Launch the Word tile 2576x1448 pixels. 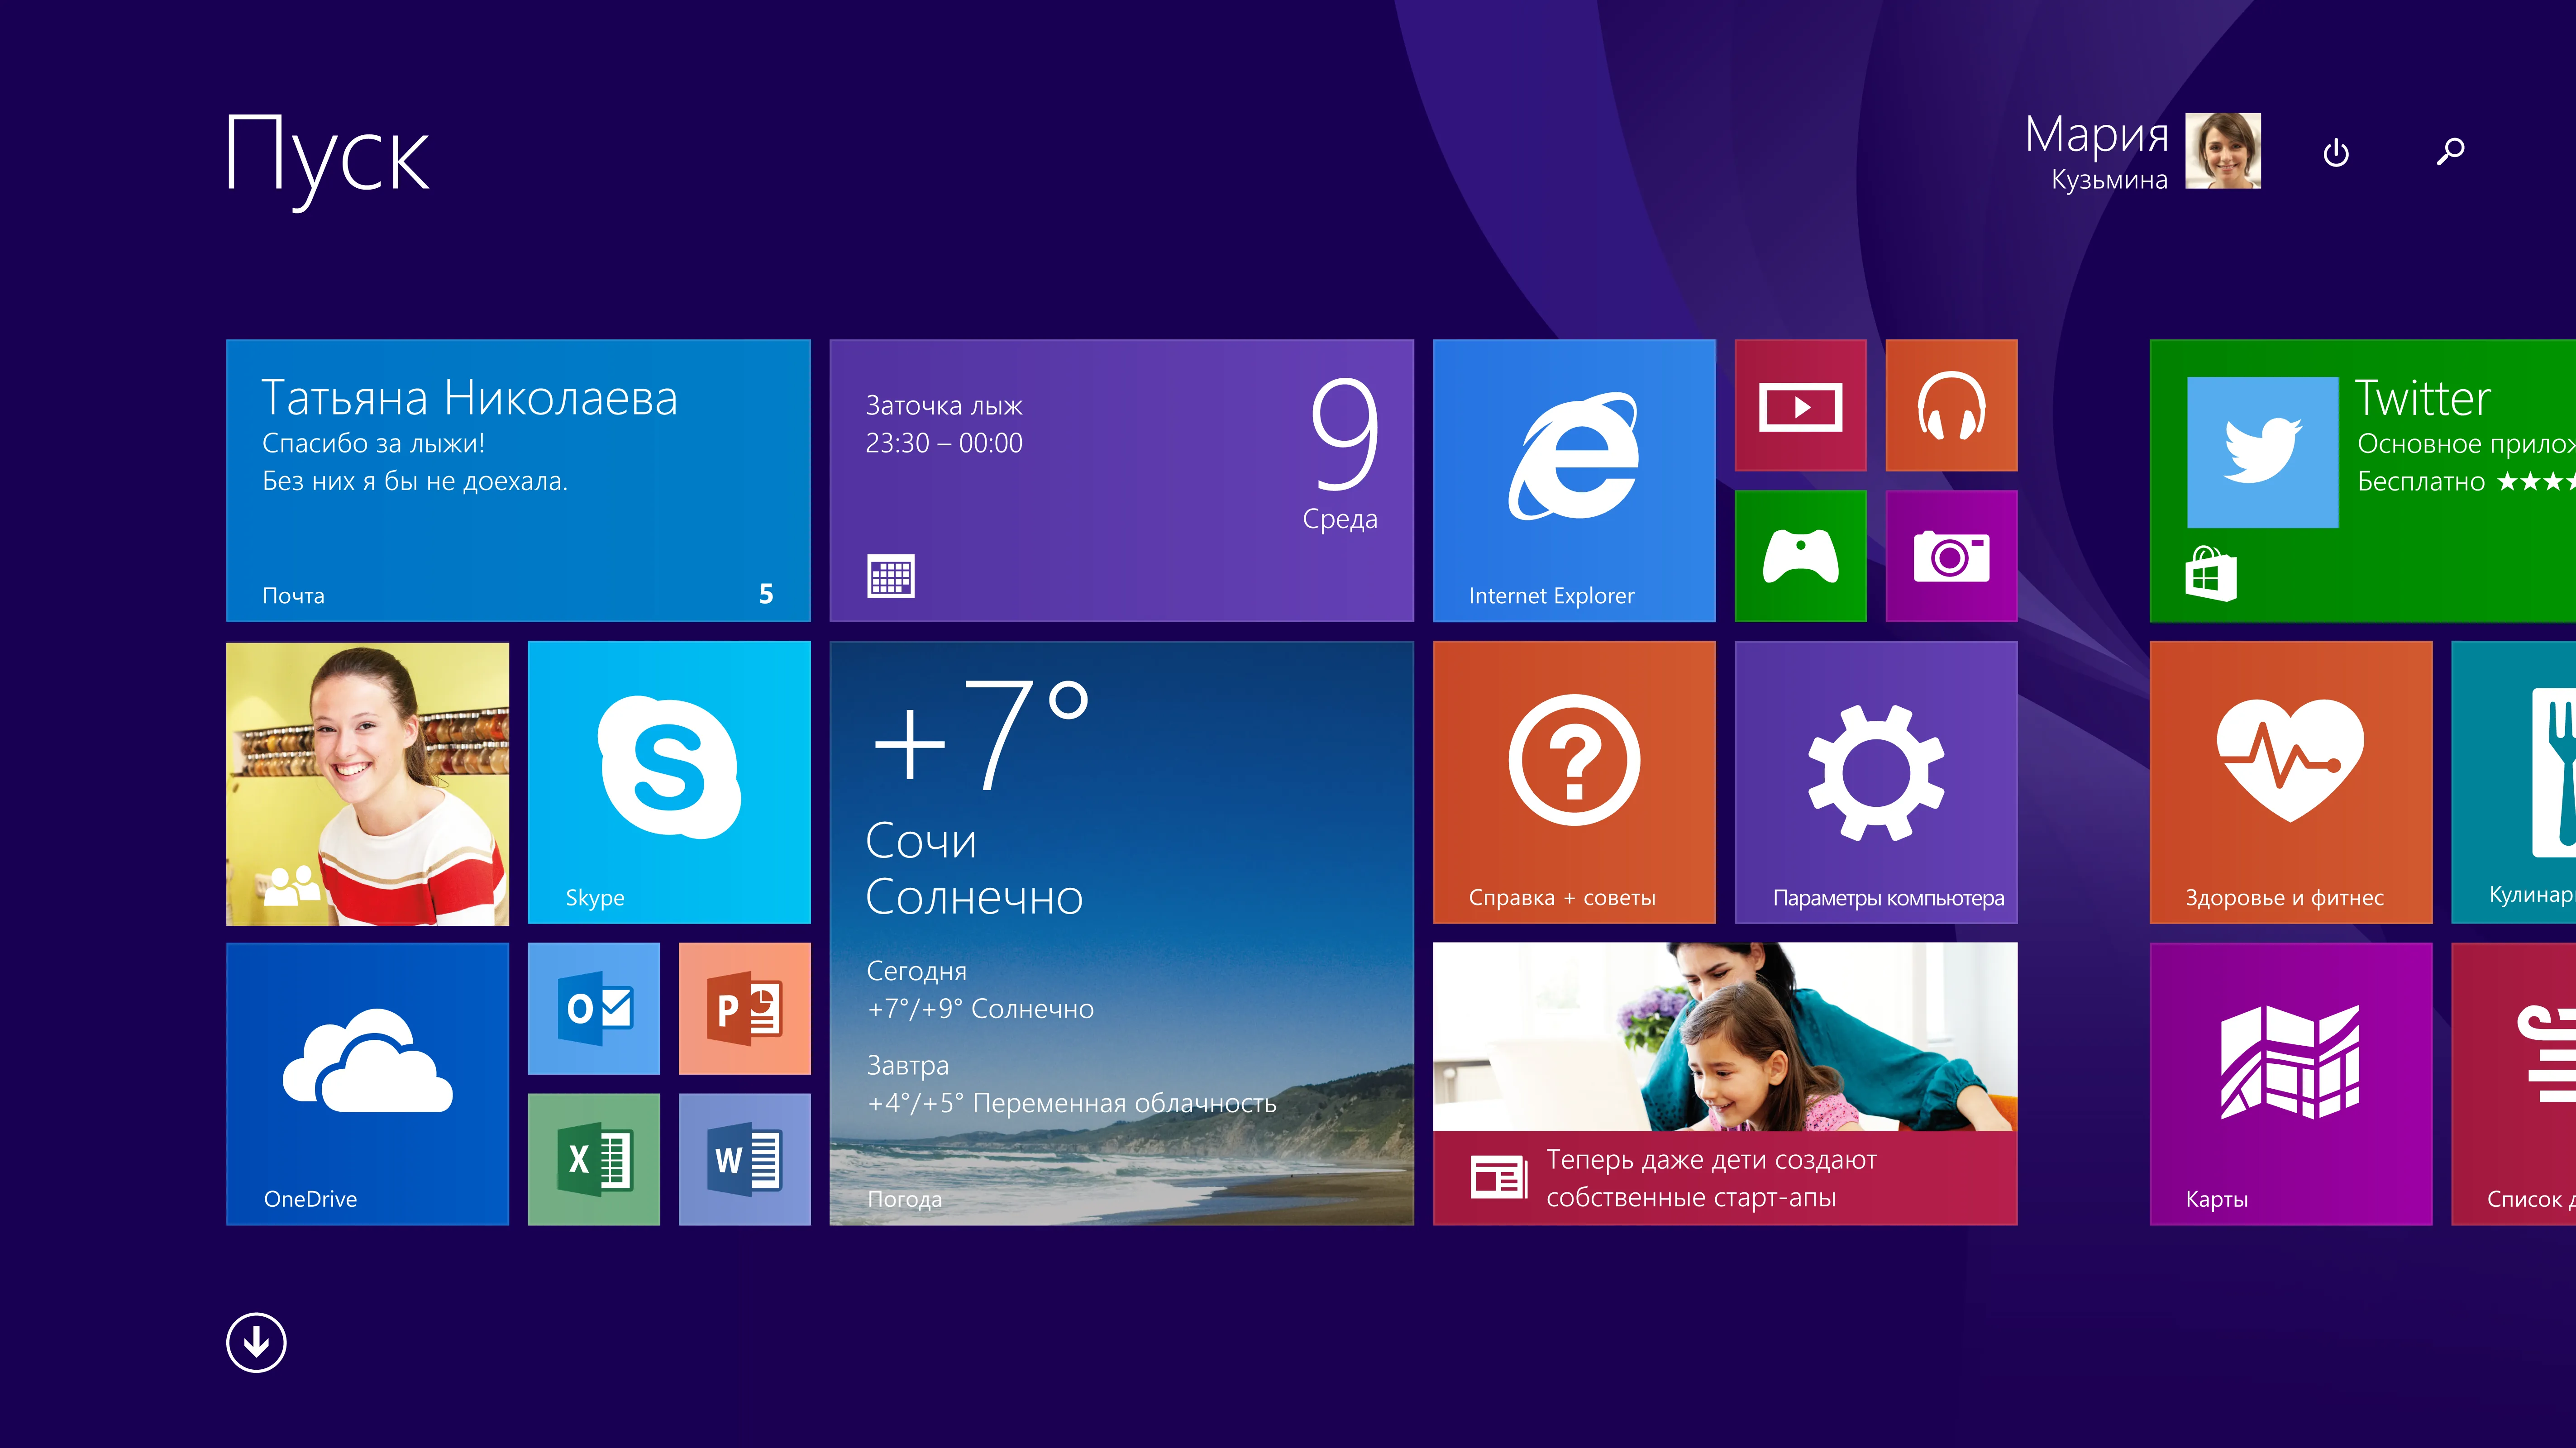(x=744, y=1160)
